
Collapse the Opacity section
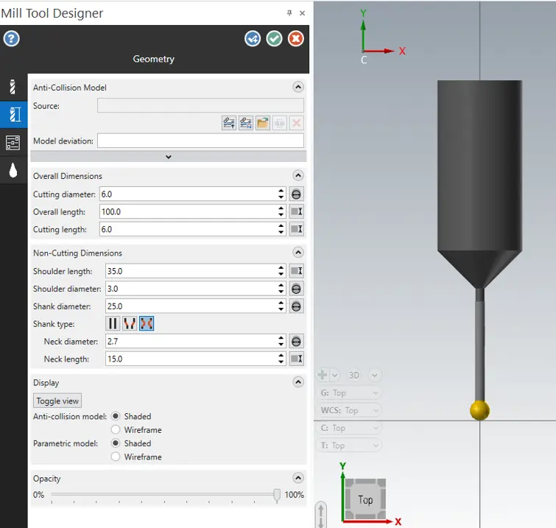point(298,478)
